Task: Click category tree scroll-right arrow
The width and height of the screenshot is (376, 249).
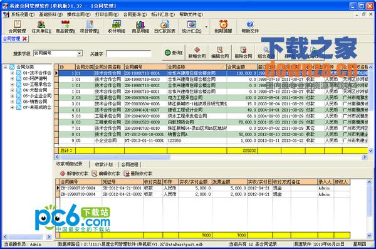Action: [49, 237]
